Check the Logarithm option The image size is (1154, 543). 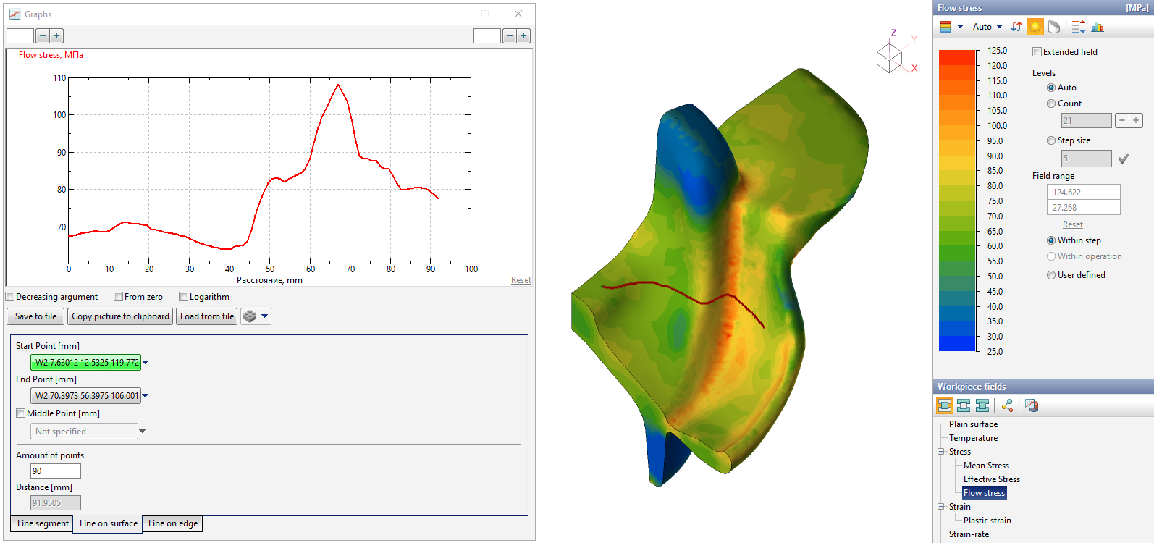coord(184,297)
